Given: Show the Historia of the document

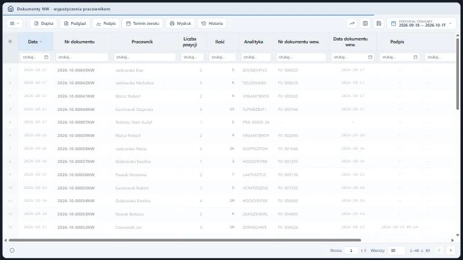Looking at the screenshot, I should (x=212, y=23).
